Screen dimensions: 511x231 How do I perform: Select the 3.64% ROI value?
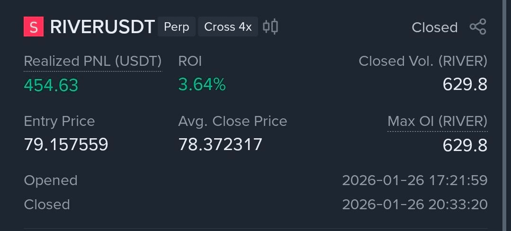tap(202, 85)
